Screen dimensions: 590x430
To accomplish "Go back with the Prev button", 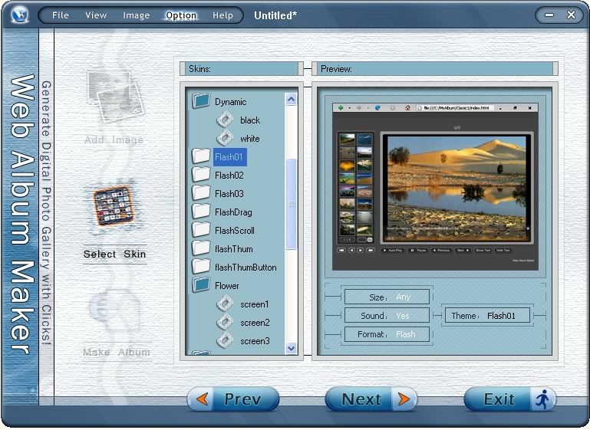I will click(x=233, y=399).
